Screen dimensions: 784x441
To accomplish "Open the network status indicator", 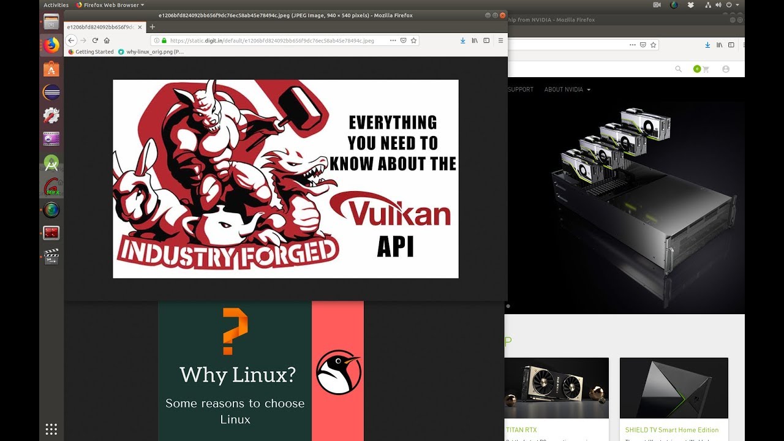I will tap(707, 5).
